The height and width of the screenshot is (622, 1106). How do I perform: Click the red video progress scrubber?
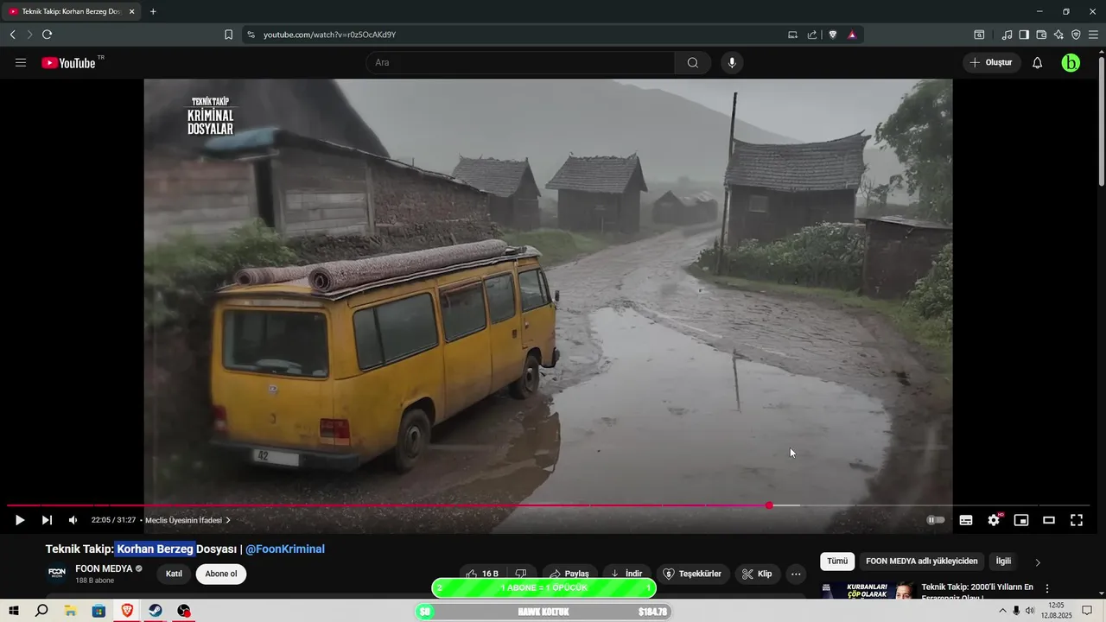(769, 505)
